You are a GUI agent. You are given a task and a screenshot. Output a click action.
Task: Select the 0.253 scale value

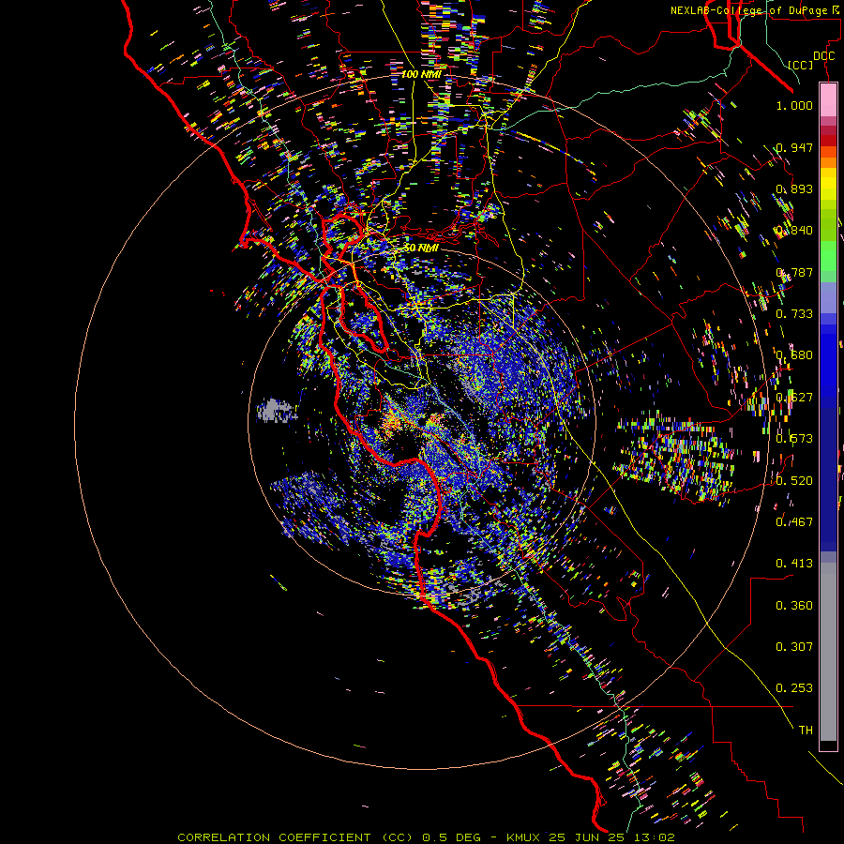click(x=794, y=688)
